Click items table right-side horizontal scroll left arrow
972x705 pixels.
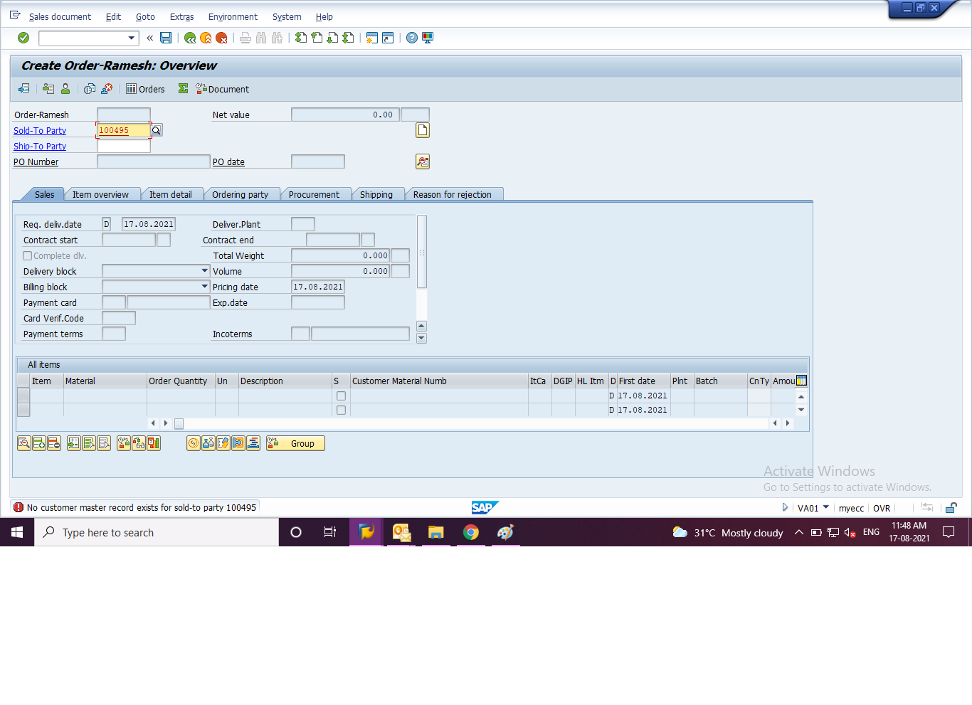[x=775, y=423]
